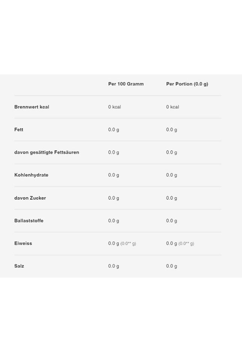Viewport: 242px width, 352px height.
Task: Click the Fett row label
Action: [19, 129]
